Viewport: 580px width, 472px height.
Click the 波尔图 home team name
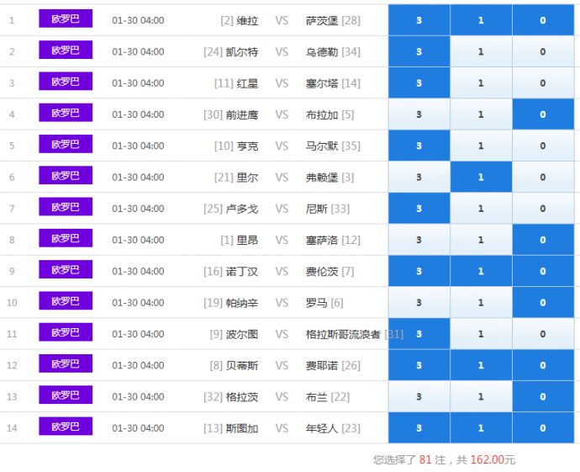click(242, 334)
